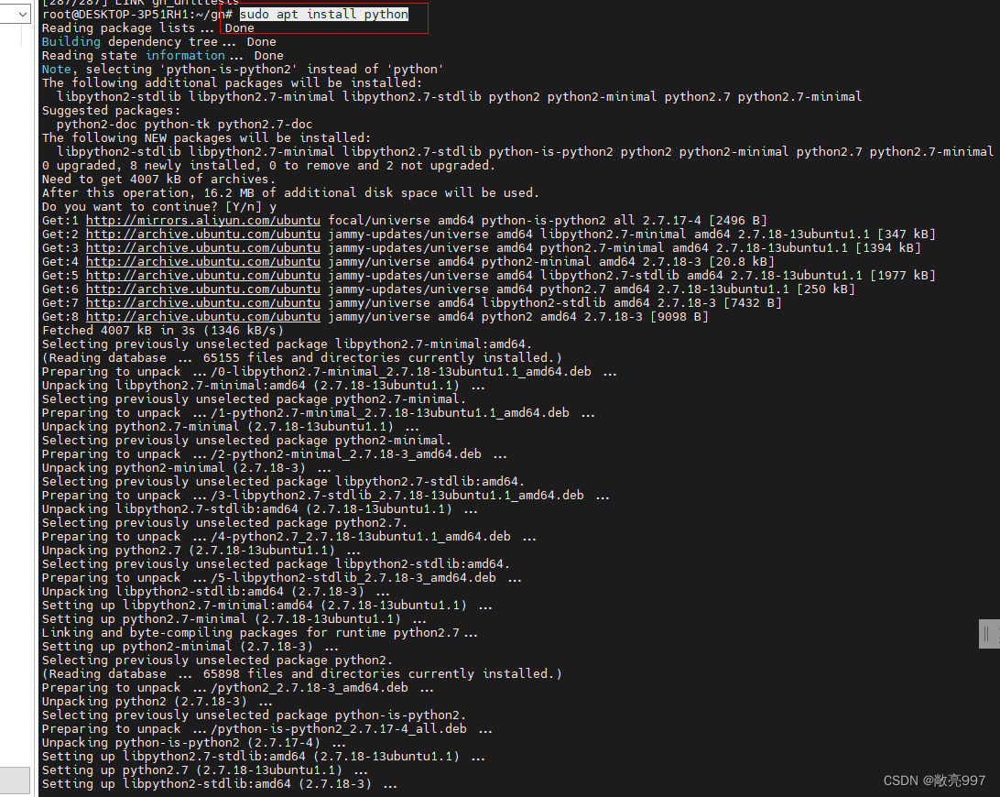
Task: Click the 'Reading state information ... Done' line
Action: tap(163, 56)
